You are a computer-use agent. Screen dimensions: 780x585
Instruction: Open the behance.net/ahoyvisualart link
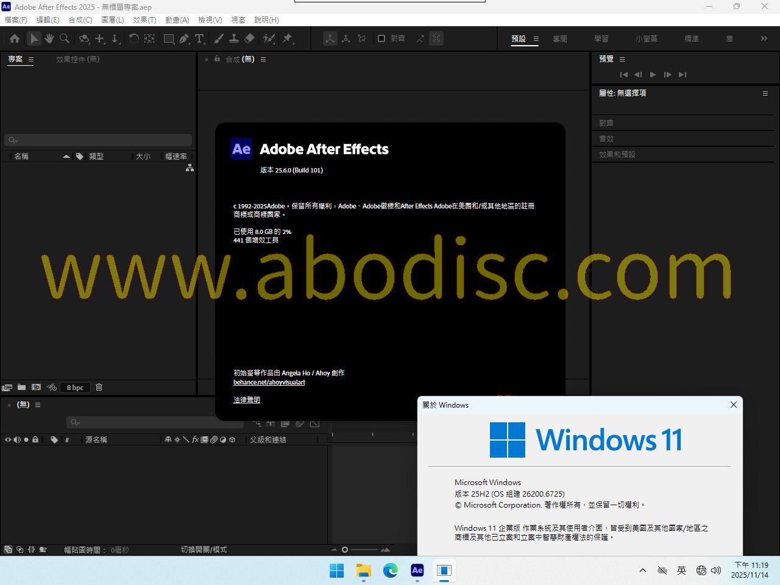tap(269, 383)
